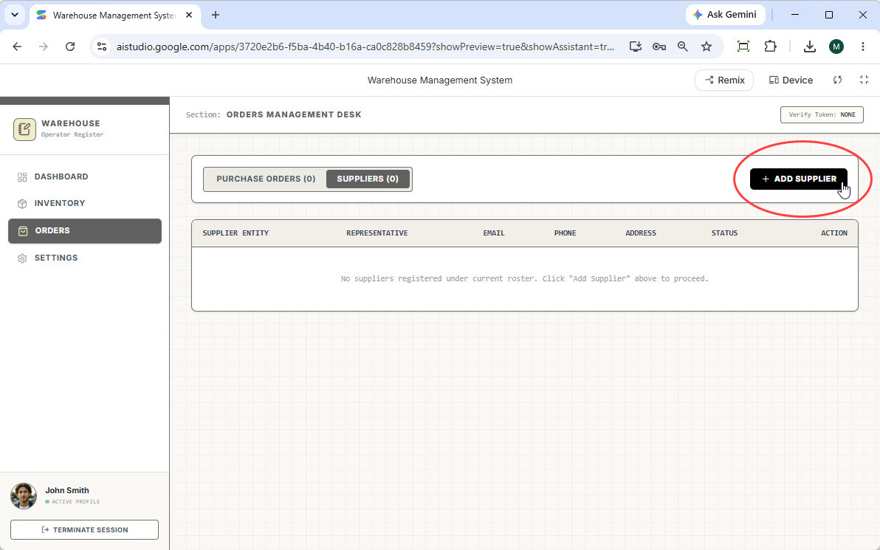This screenshot has height=550, width=880.
Task: Click the Active Profile status text
Action: (x=76, y=502)
